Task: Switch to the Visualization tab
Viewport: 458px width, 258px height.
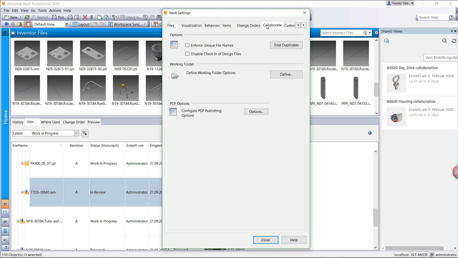Action: coord(192,25)
